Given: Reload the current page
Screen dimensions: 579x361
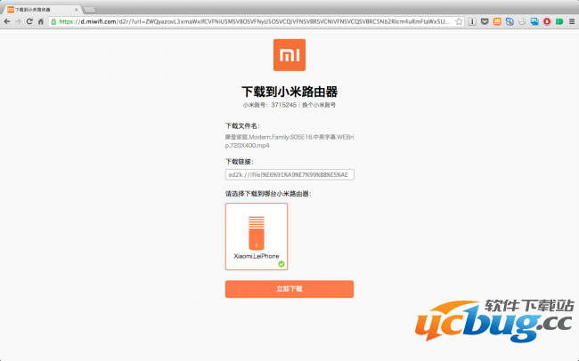Looking at the screenshot, I should coord(29,20).
